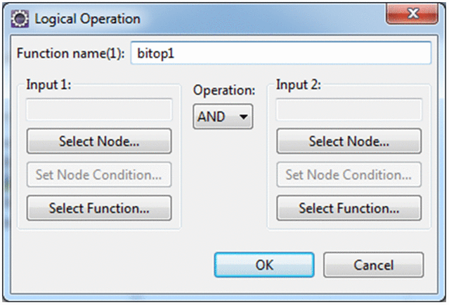Cancel the logical operation dialog

(x=373, y=264)
